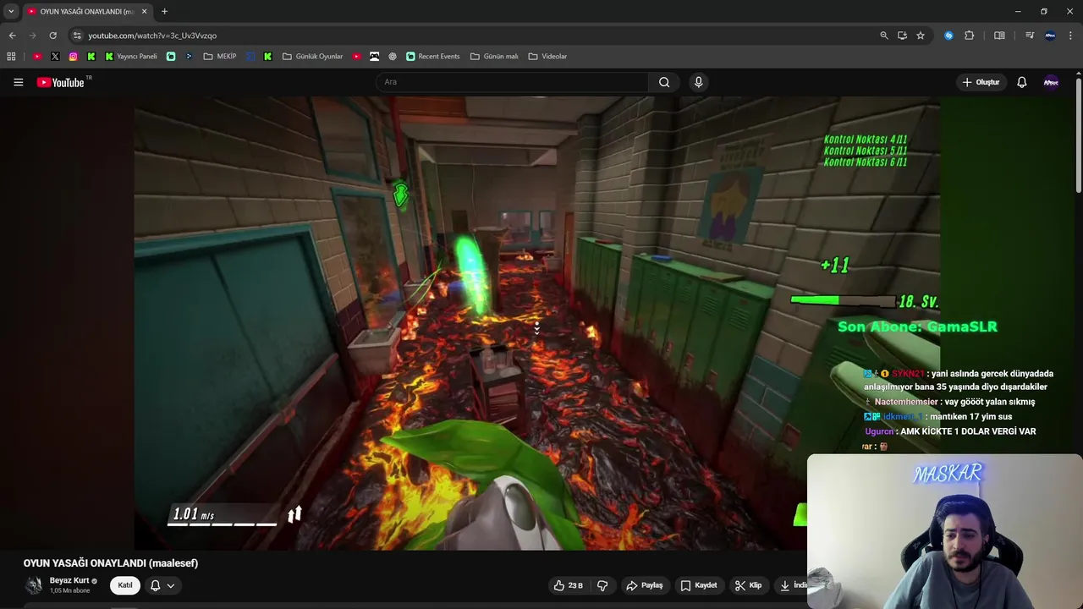Open the X (Twitter) bookmark
The height and width of the screenshot is (609, 1083).
tap(55, 57)
